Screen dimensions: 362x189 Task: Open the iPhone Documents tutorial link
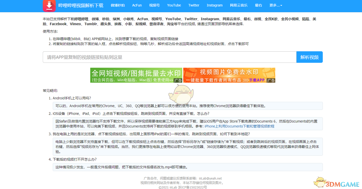[x=239, y=126]
